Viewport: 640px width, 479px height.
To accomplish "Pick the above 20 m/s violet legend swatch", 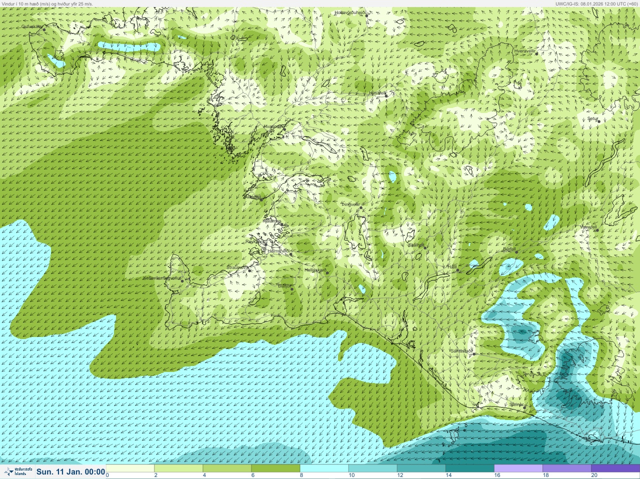I will click(x=615, y=468).
